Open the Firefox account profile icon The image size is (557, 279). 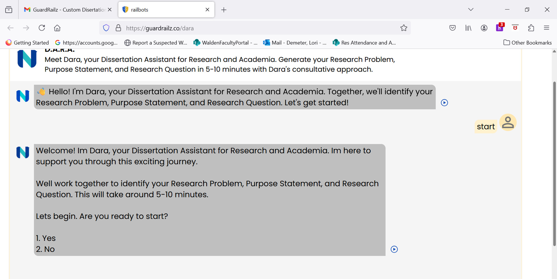pos(484,28)
